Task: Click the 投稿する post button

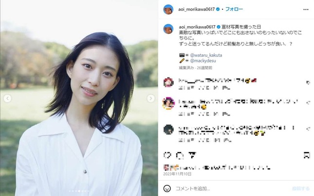Action: pyautogui.click(x=300, y=189)
